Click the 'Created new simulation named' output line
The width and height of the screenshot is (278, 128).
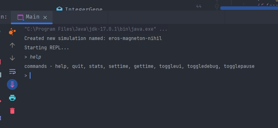[x=93, y=38]
